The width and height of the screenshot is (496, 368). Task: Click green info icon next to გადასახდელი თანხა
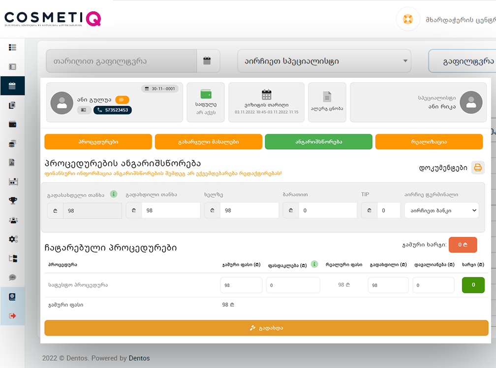click(x=114, y=194)
